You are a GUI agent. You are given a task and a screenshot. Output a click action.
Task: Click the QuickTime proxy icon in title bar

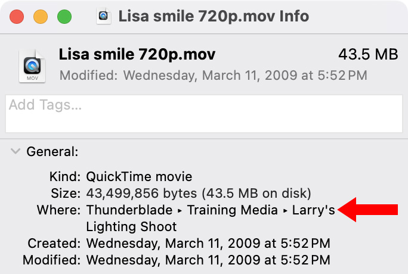point(104,16)
